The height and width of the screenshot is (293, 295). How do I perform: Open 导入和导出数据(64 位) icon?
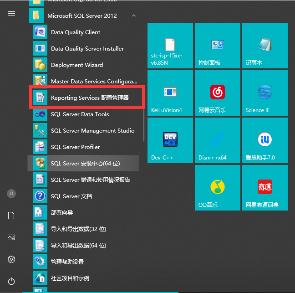40,245
